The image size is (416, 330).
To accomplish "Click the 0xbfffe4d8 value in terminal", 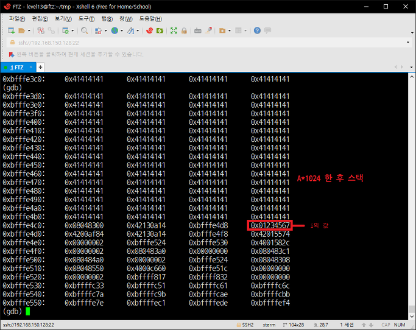I will click(208, 225).
